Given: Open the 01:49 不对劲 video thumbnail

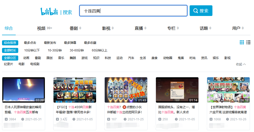Looking at the screenshot, I should click(x=126, y=90).
